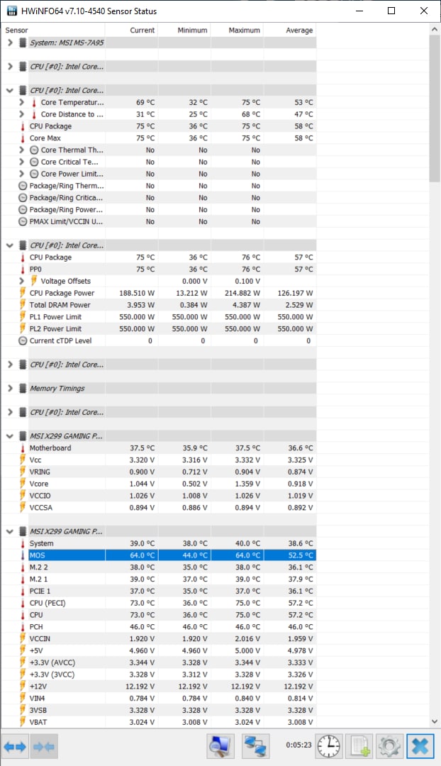Reset the elapsed timer clock icon
Viewport: 441px width, 766px height.
(329, 746)
